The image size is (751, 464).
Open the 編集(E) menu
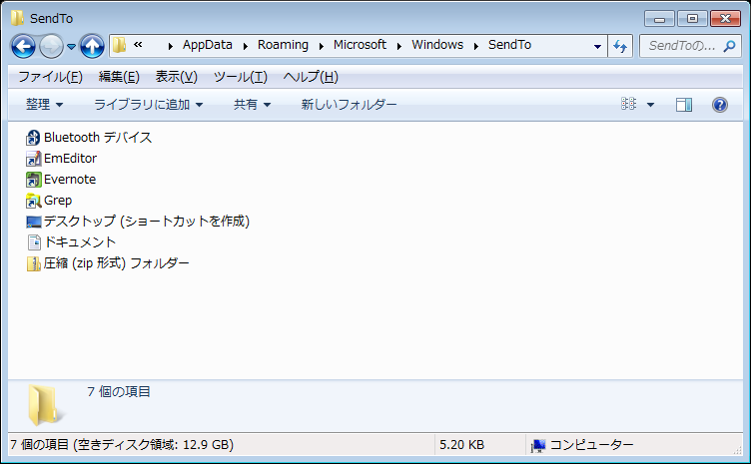coord(119,77)
